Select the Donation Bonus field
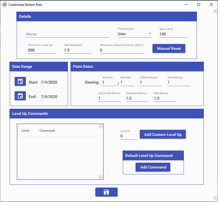Image resolution: width=218 pixels, height=202 pixels. click(x=137, y=98)
